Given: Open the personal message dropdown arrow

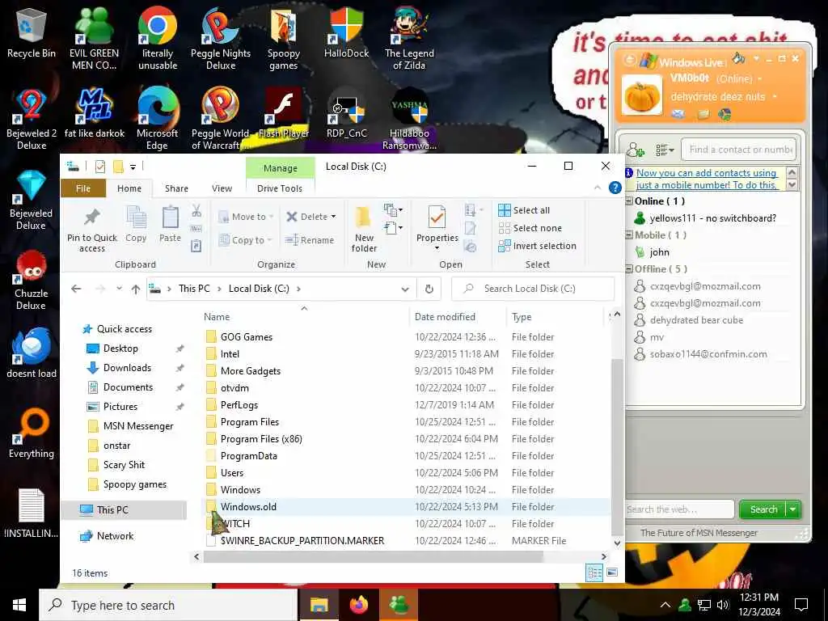Looking at the screenshot, I should (775, 97).
